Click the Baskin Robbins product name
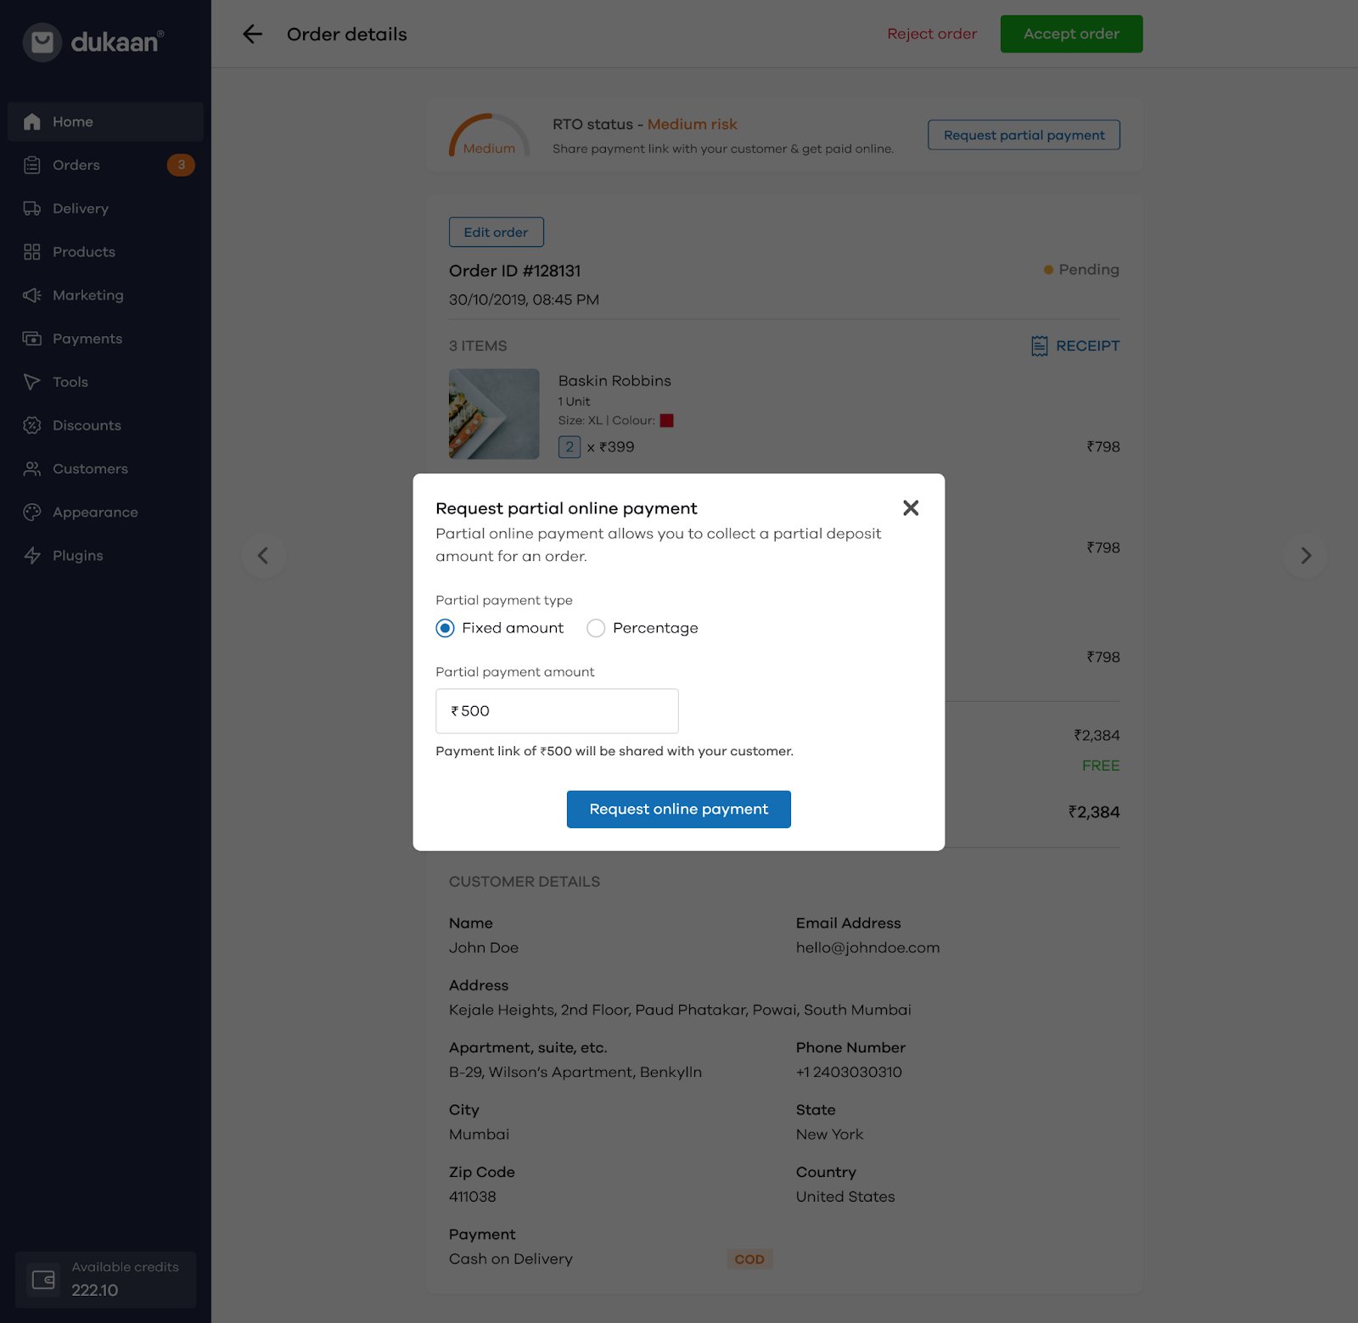The image size is (1358, 1323). pyautogui.click(x=614, y=380)
